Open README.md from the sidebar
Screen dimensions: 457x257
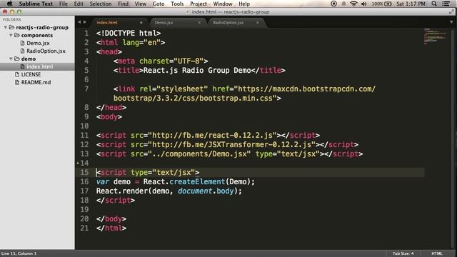coord(37,83)
